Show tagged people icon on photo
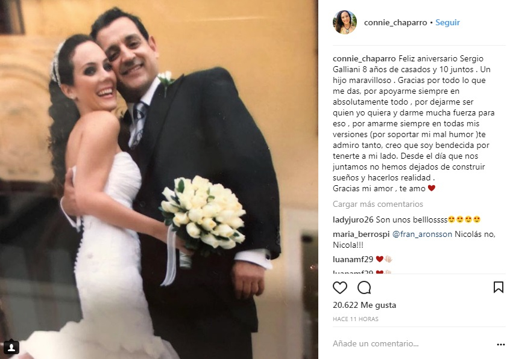The height and width of the screenshot is (359, 507). click(x=11, y=348)
